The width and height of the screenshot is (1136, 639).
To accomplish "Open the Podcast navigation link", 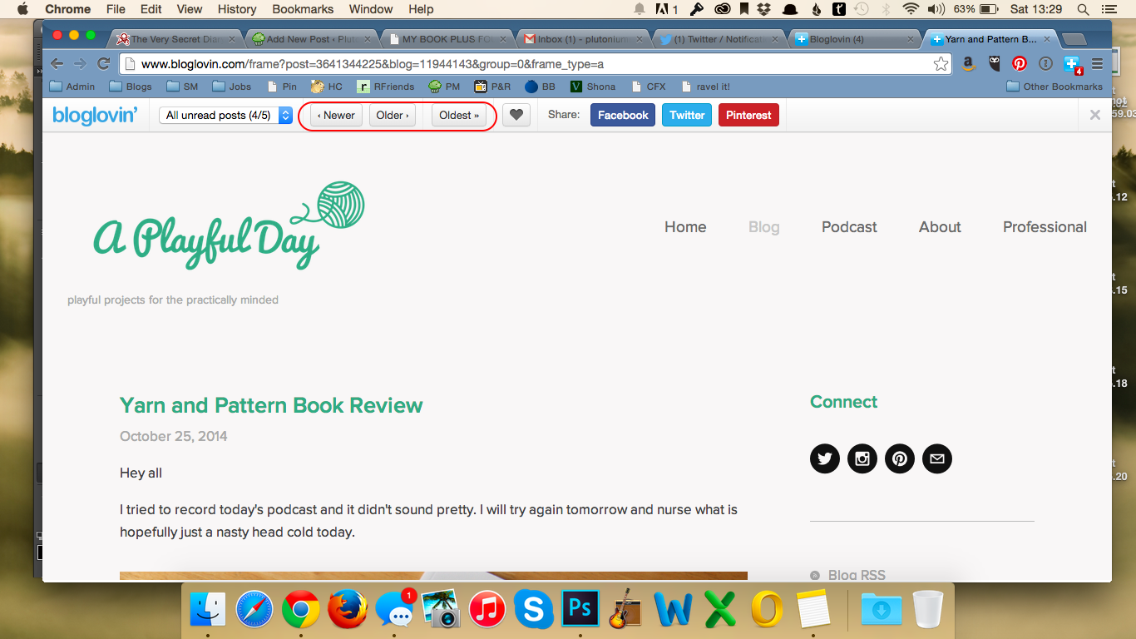I will pos(849,227).
